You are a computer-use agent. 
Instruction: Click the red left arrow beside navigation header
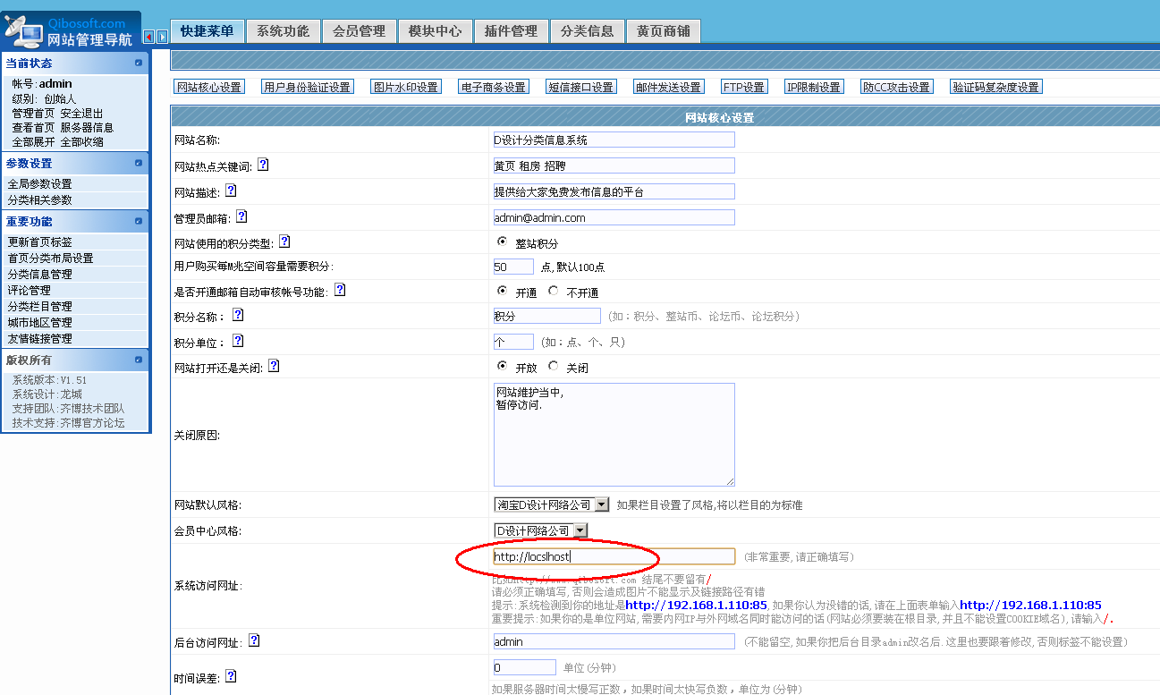tap(148, 37)
